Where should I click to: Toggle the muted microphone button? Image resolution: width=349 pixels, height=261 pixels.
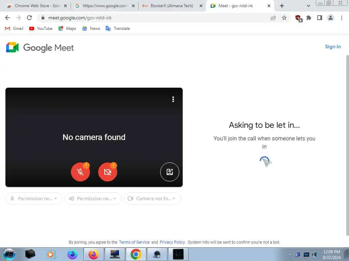coord(80,172)
